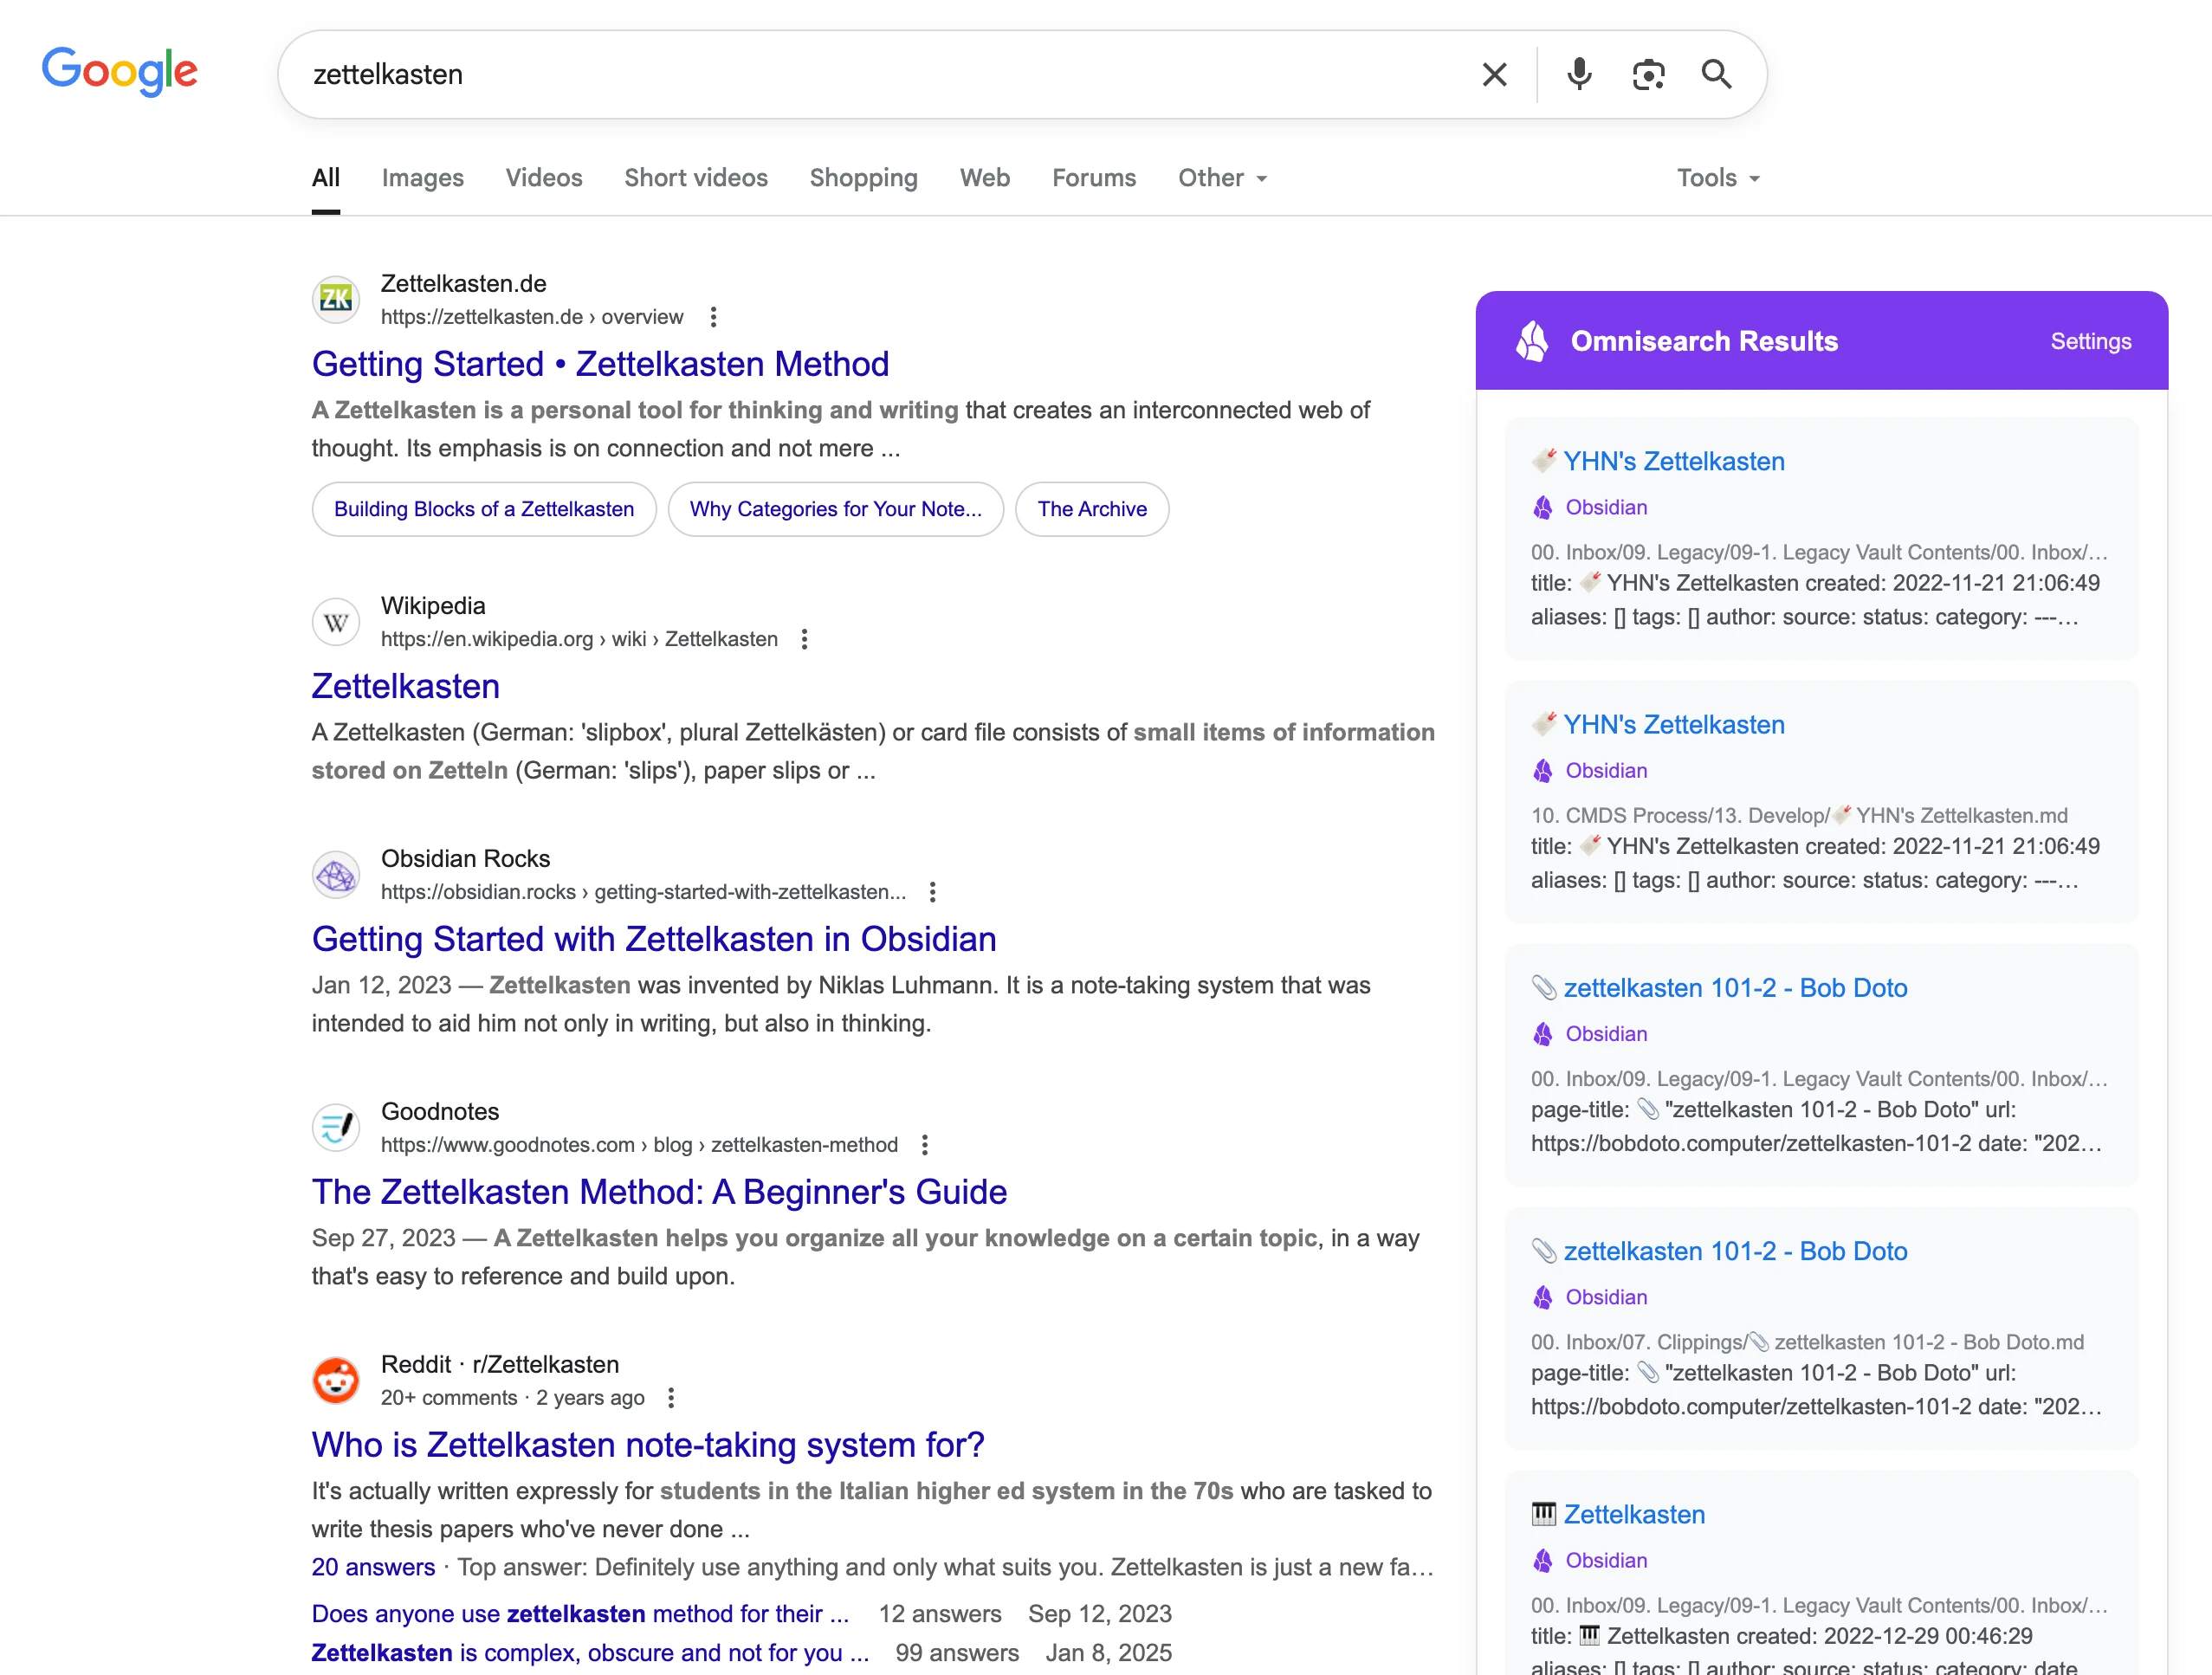
Task: Start voice search with microphone icon
Action: click(x=1579, y=75)
